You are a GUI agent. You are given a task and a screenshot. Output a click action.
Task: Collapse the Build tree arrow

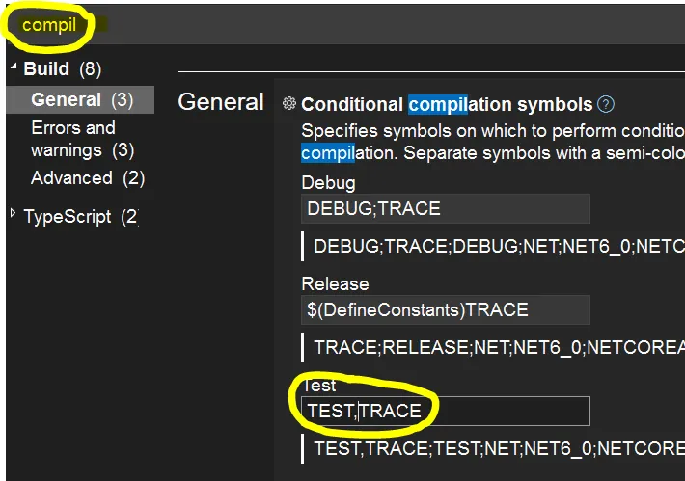click(14, 67)
